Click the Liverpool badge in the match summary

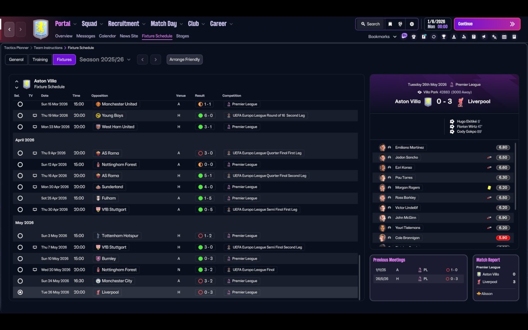(460, 101)
